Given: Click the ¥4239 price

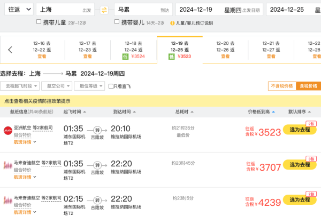Looking at the screenshot, I should pos(270,203).
